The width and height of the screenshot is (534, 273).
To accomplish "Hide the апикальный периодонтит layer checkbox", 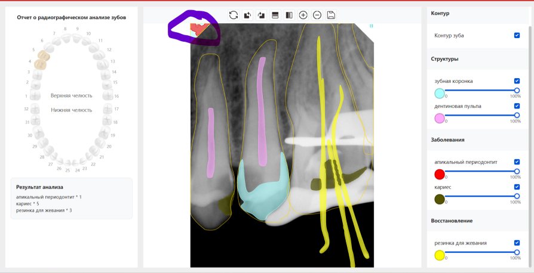I will (517, 162).
